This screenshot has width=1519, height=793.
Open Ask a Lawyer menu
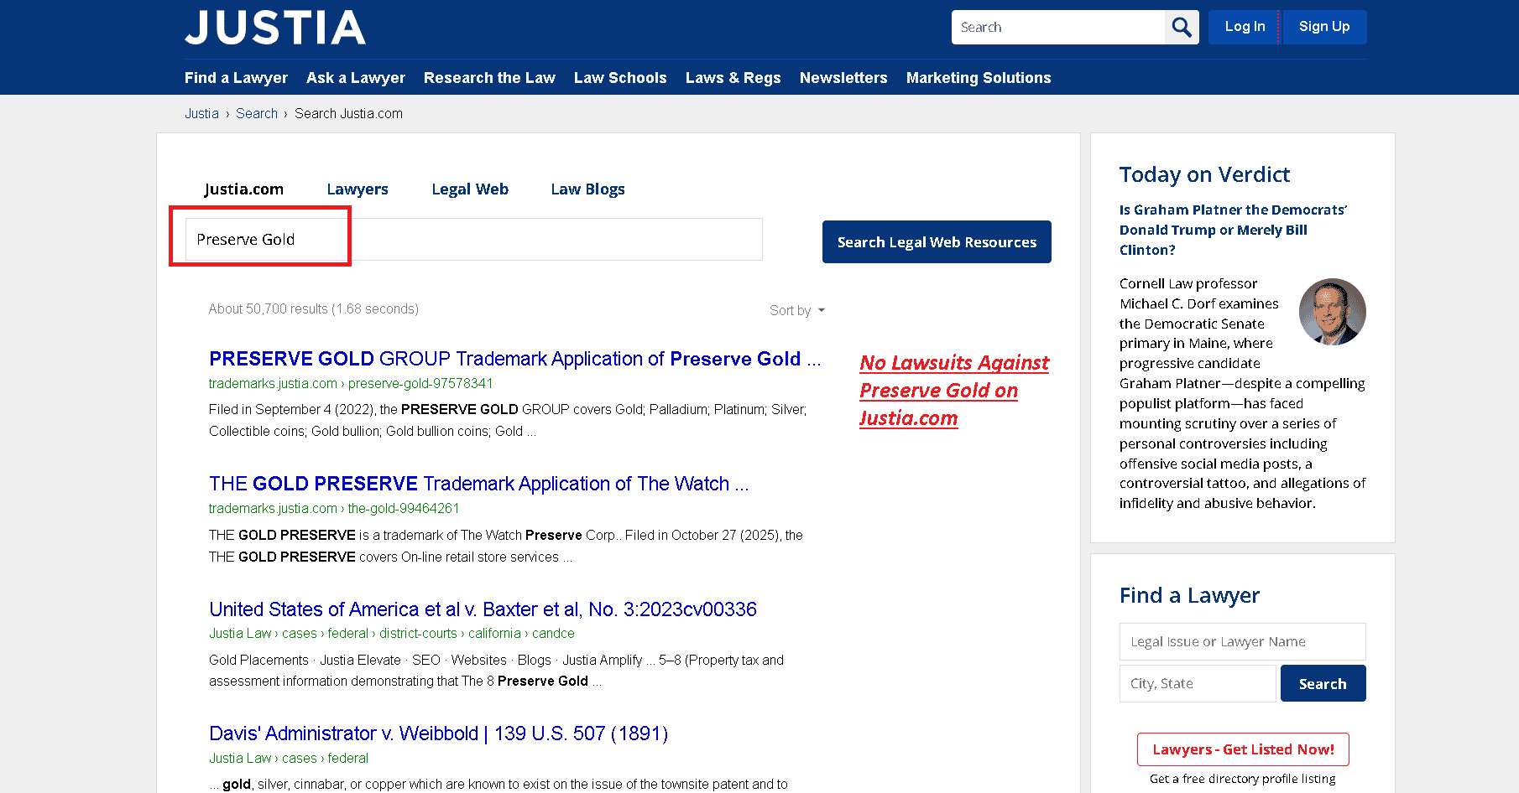[x=356, y=78]
